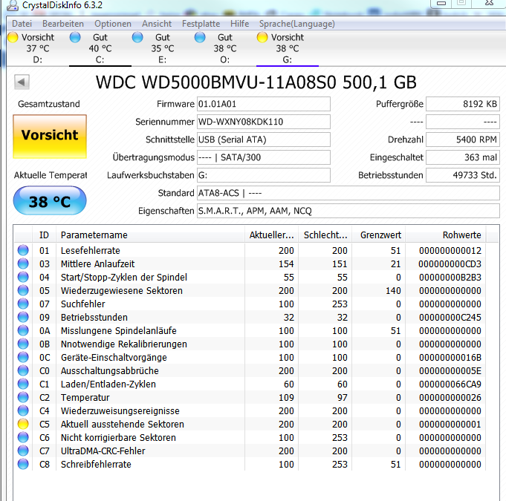Open the Optionen menu
This screenshot has height=501, width=506.
pos(113,24)
